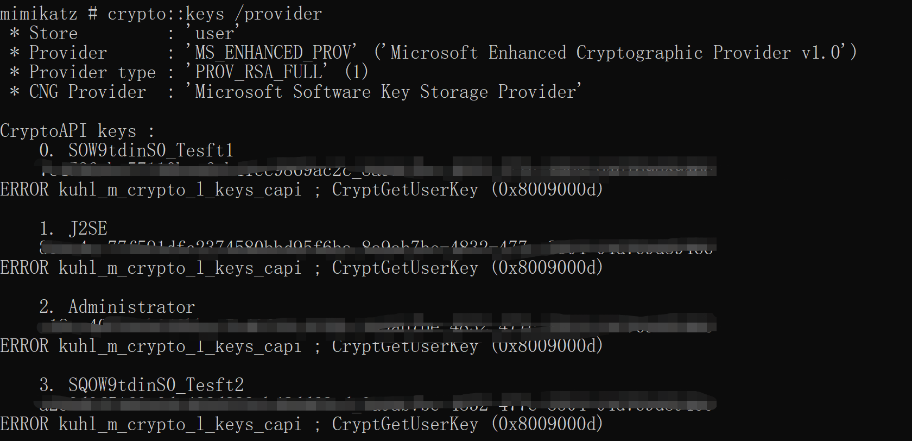Viewport: 912px width, 441px height.
Task: Click 'Microsoft Software Key Storage Provider' text
Action: pyautogui.click(x=384, y=92)
